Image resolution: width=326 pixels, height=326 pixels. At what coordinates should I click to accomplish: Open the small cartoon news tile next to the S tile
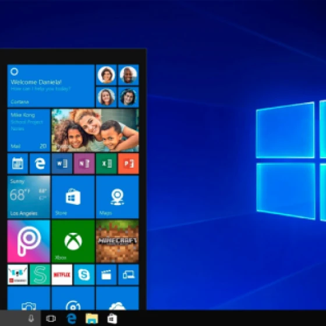point(17,274)
